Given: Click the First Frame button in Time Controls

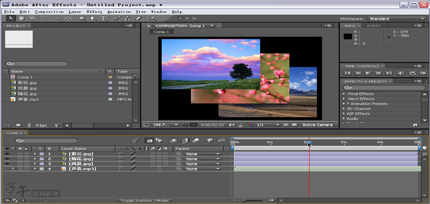Looking at the screenshot, I should click(347, 73).
